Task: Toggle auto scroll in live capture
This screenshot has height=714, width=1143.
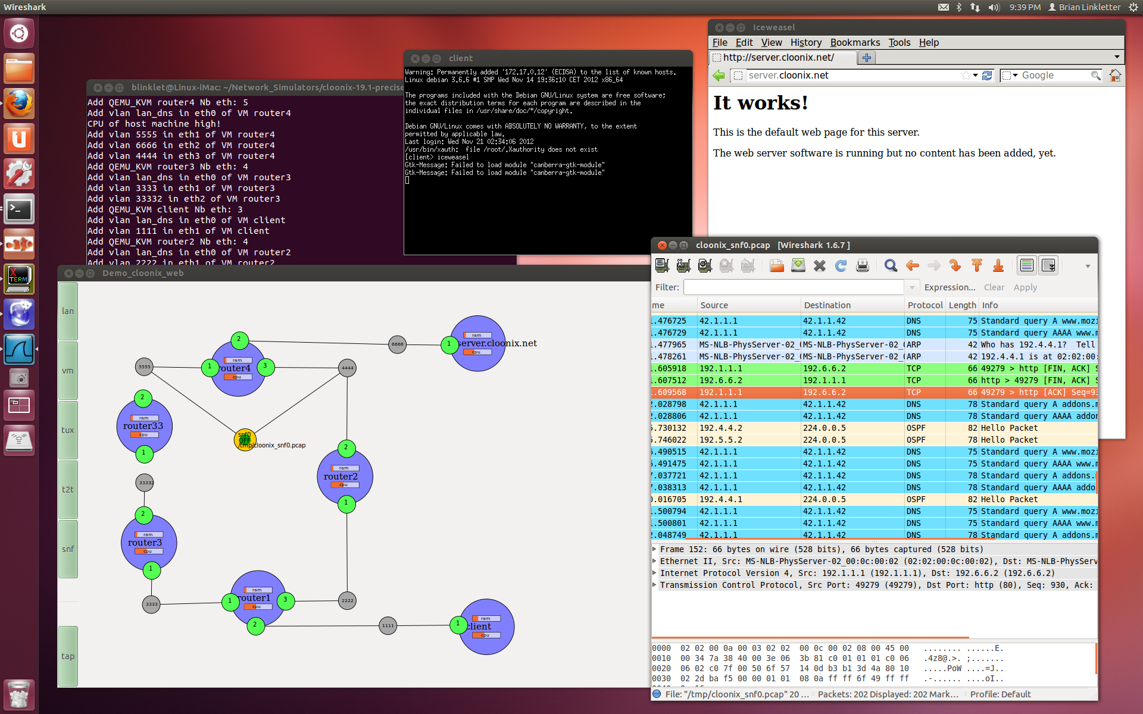Action: (1048, 266)
